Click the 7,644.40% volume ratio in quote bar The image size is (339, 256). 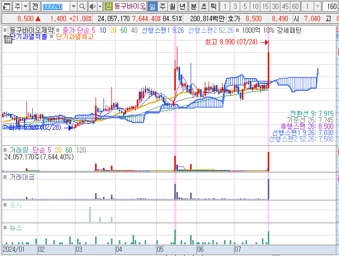point(146,19)
